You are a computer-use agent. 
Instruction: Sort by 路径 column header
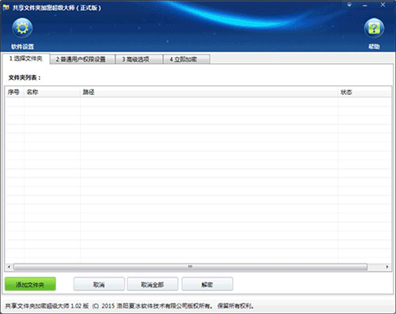tap(209, 92)
